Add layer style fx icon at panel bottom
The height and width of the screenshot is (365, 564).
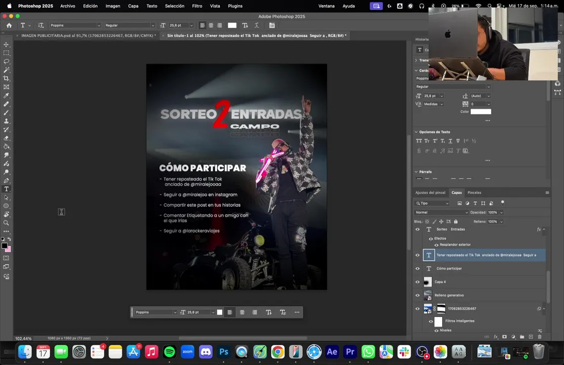tap(496, 337)
